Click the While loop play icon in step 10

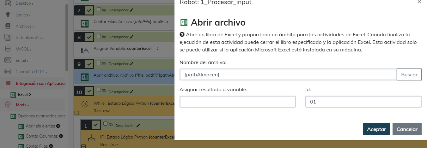(x=84, y=104)
